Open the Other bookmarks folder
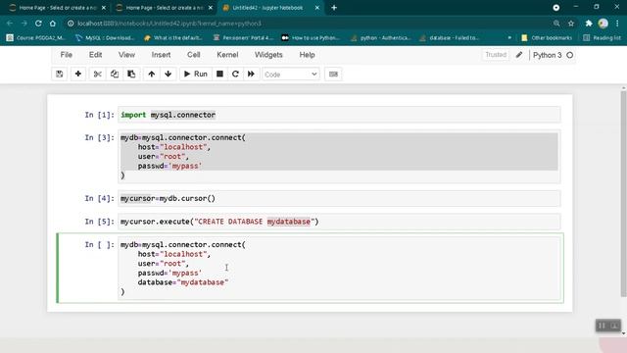The image size is (627, 353). 547,38
